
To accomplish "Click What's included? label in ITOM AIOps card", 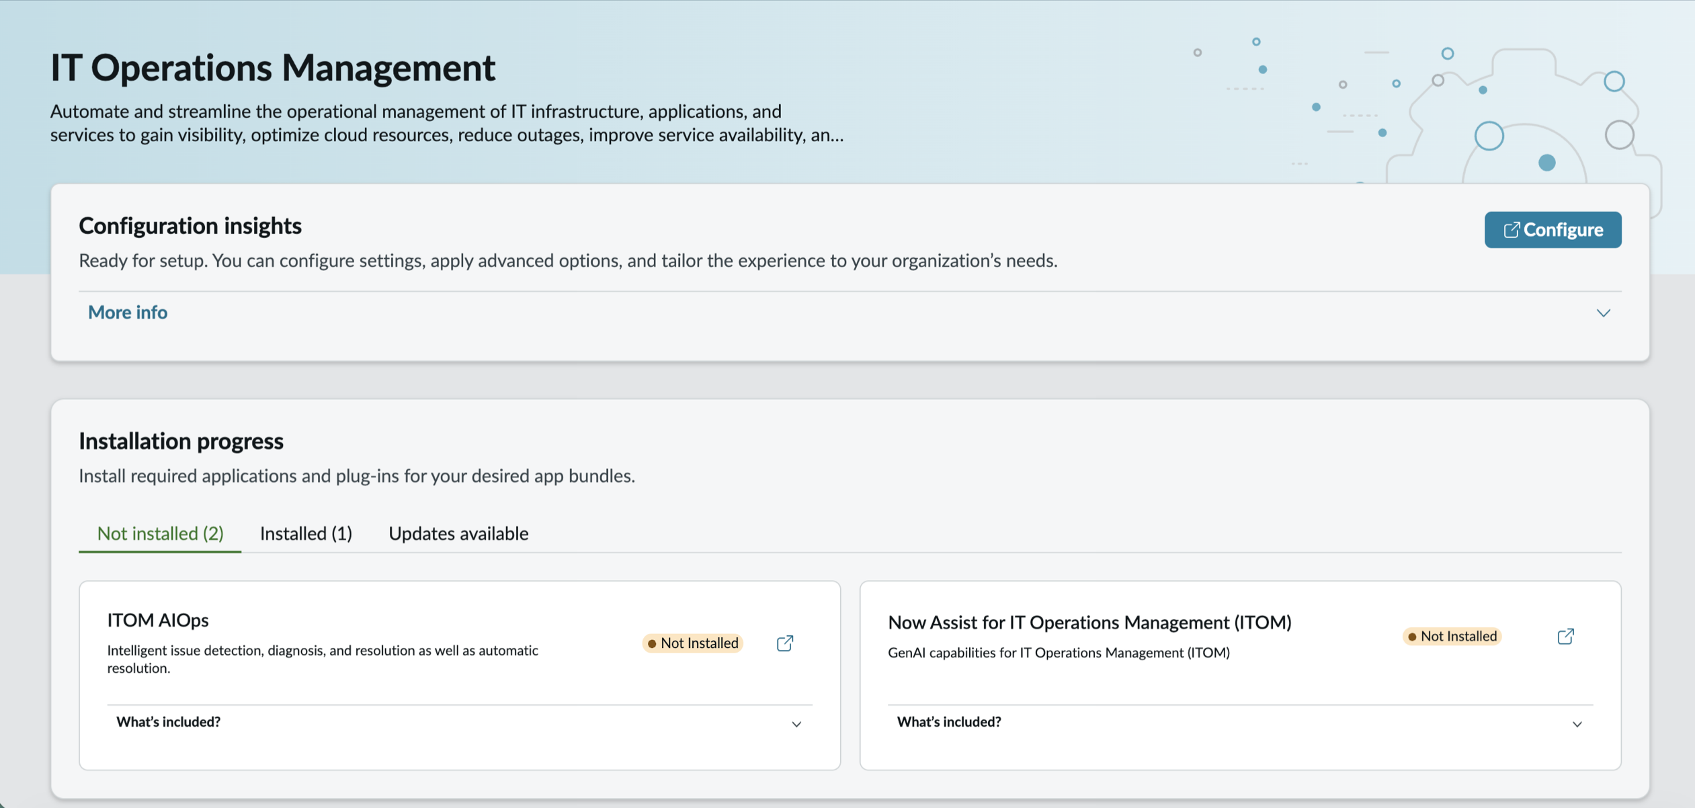I will click(x=168, y=722).
